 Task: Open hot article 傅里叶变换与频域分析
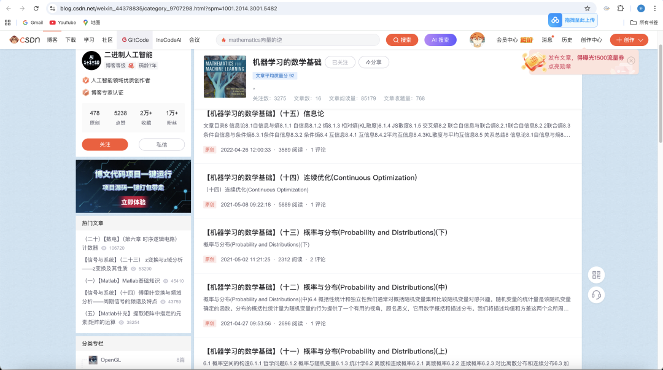click(132, 297)
